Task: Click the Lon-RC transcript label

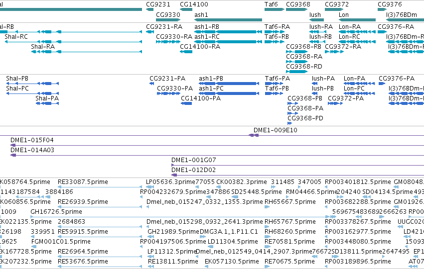Action: 349,36
